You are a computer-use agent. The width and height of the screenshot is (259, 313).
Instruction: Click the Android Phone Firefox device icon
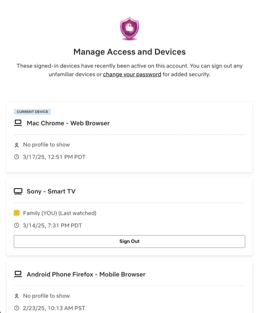[x=18, y=274]
